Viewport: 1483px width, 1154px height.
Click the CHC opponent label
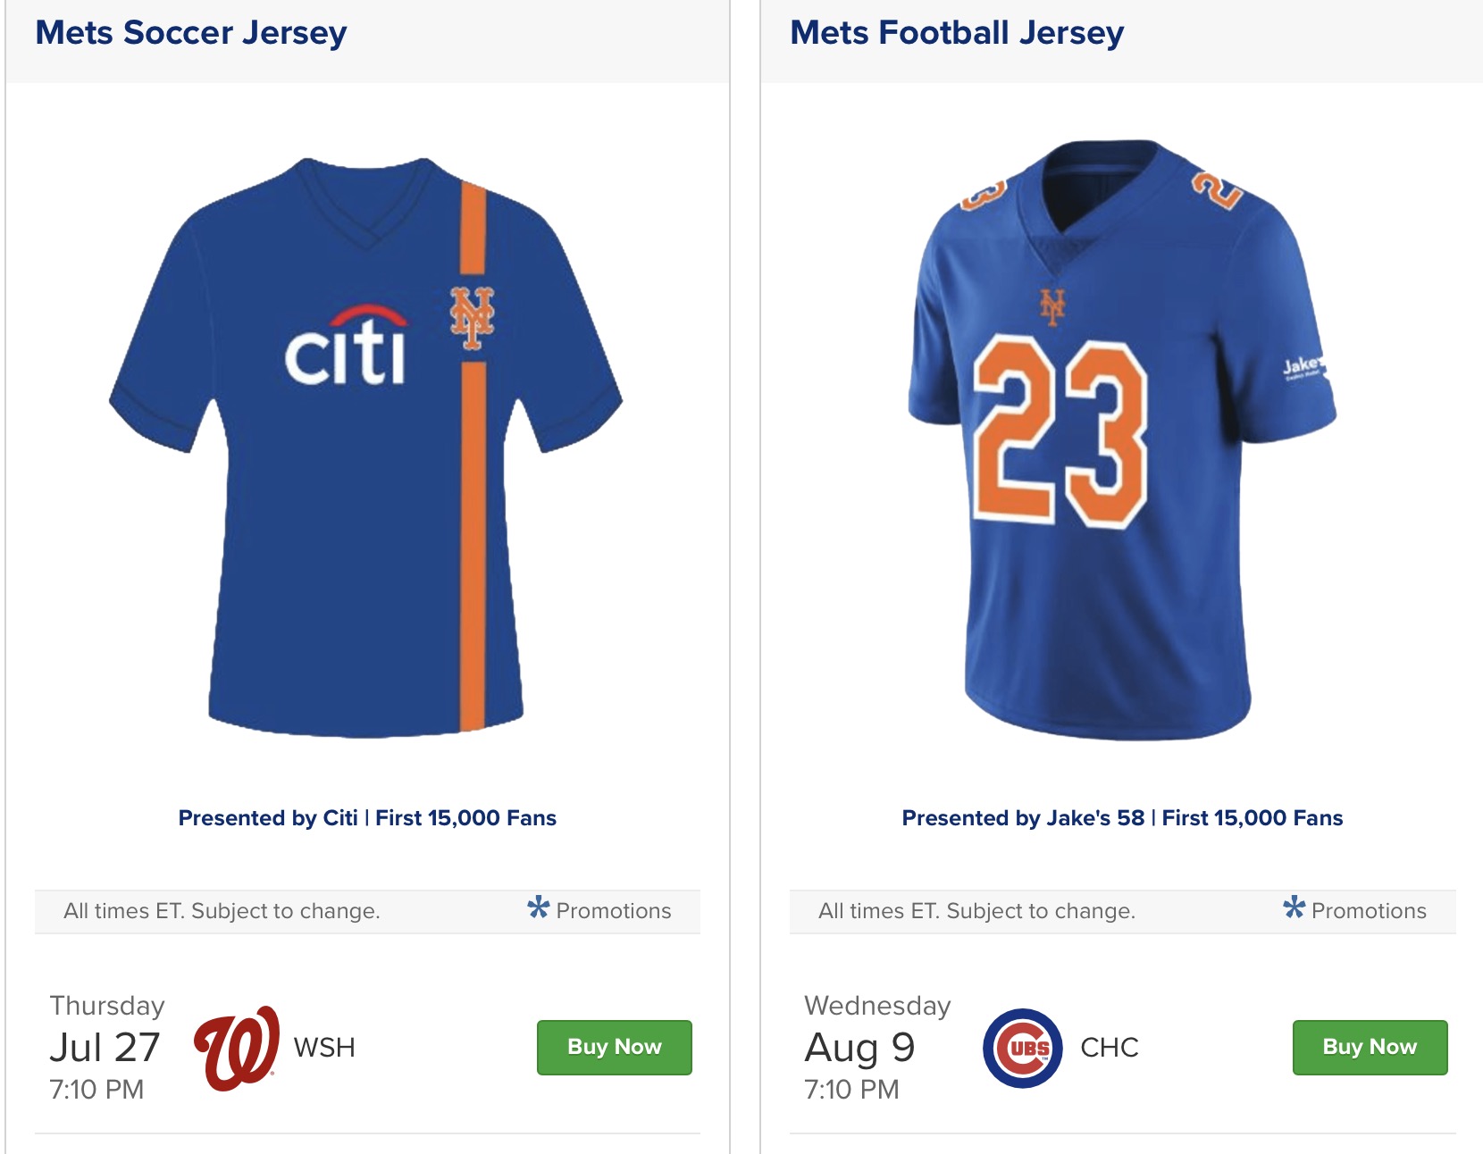(1110, 1048)
